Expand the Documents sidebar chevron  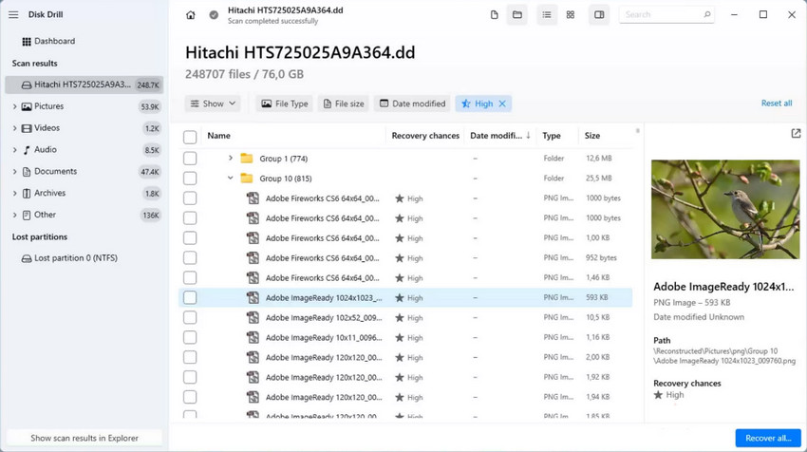pyautogui.click(x=14, y=172)
